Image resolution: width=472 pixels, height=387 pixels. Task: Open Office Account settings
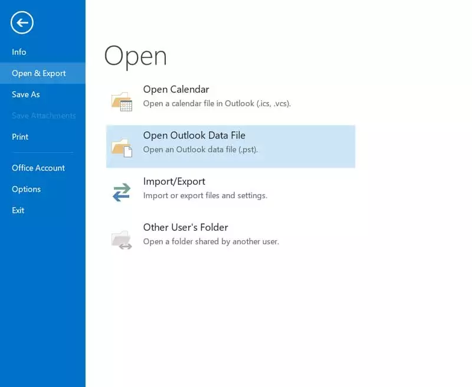tap(38, 168)
